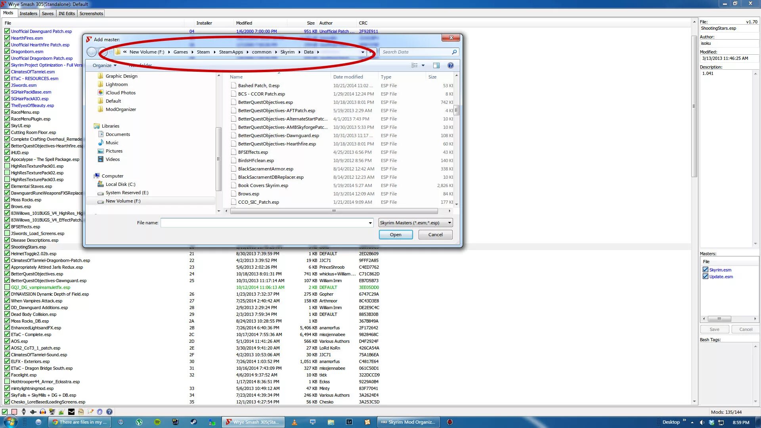This screenshot has width=761, height=428.
Task: Click Cancel in the Add master dialog
Action: 435,235
